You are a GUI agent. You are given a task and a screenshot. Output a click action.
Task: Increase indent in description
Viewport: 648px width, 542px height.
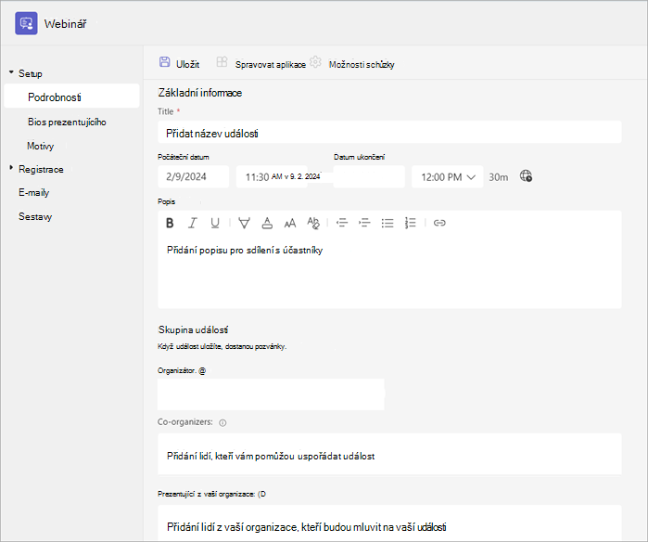pyautogui.click(x=364, y=223)
